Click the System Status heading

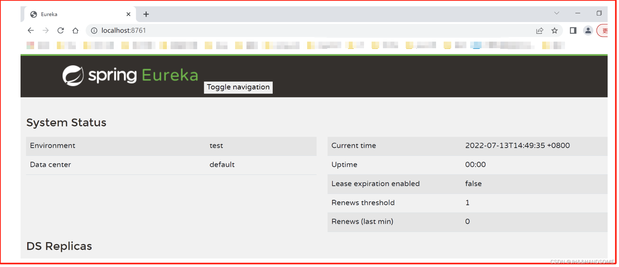click(x=66, y=123)
